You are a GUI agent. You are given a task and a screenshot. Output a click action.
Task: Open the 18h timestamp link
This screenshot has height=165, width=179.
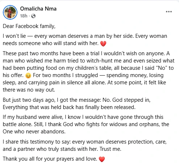click(x=24, y=16)
